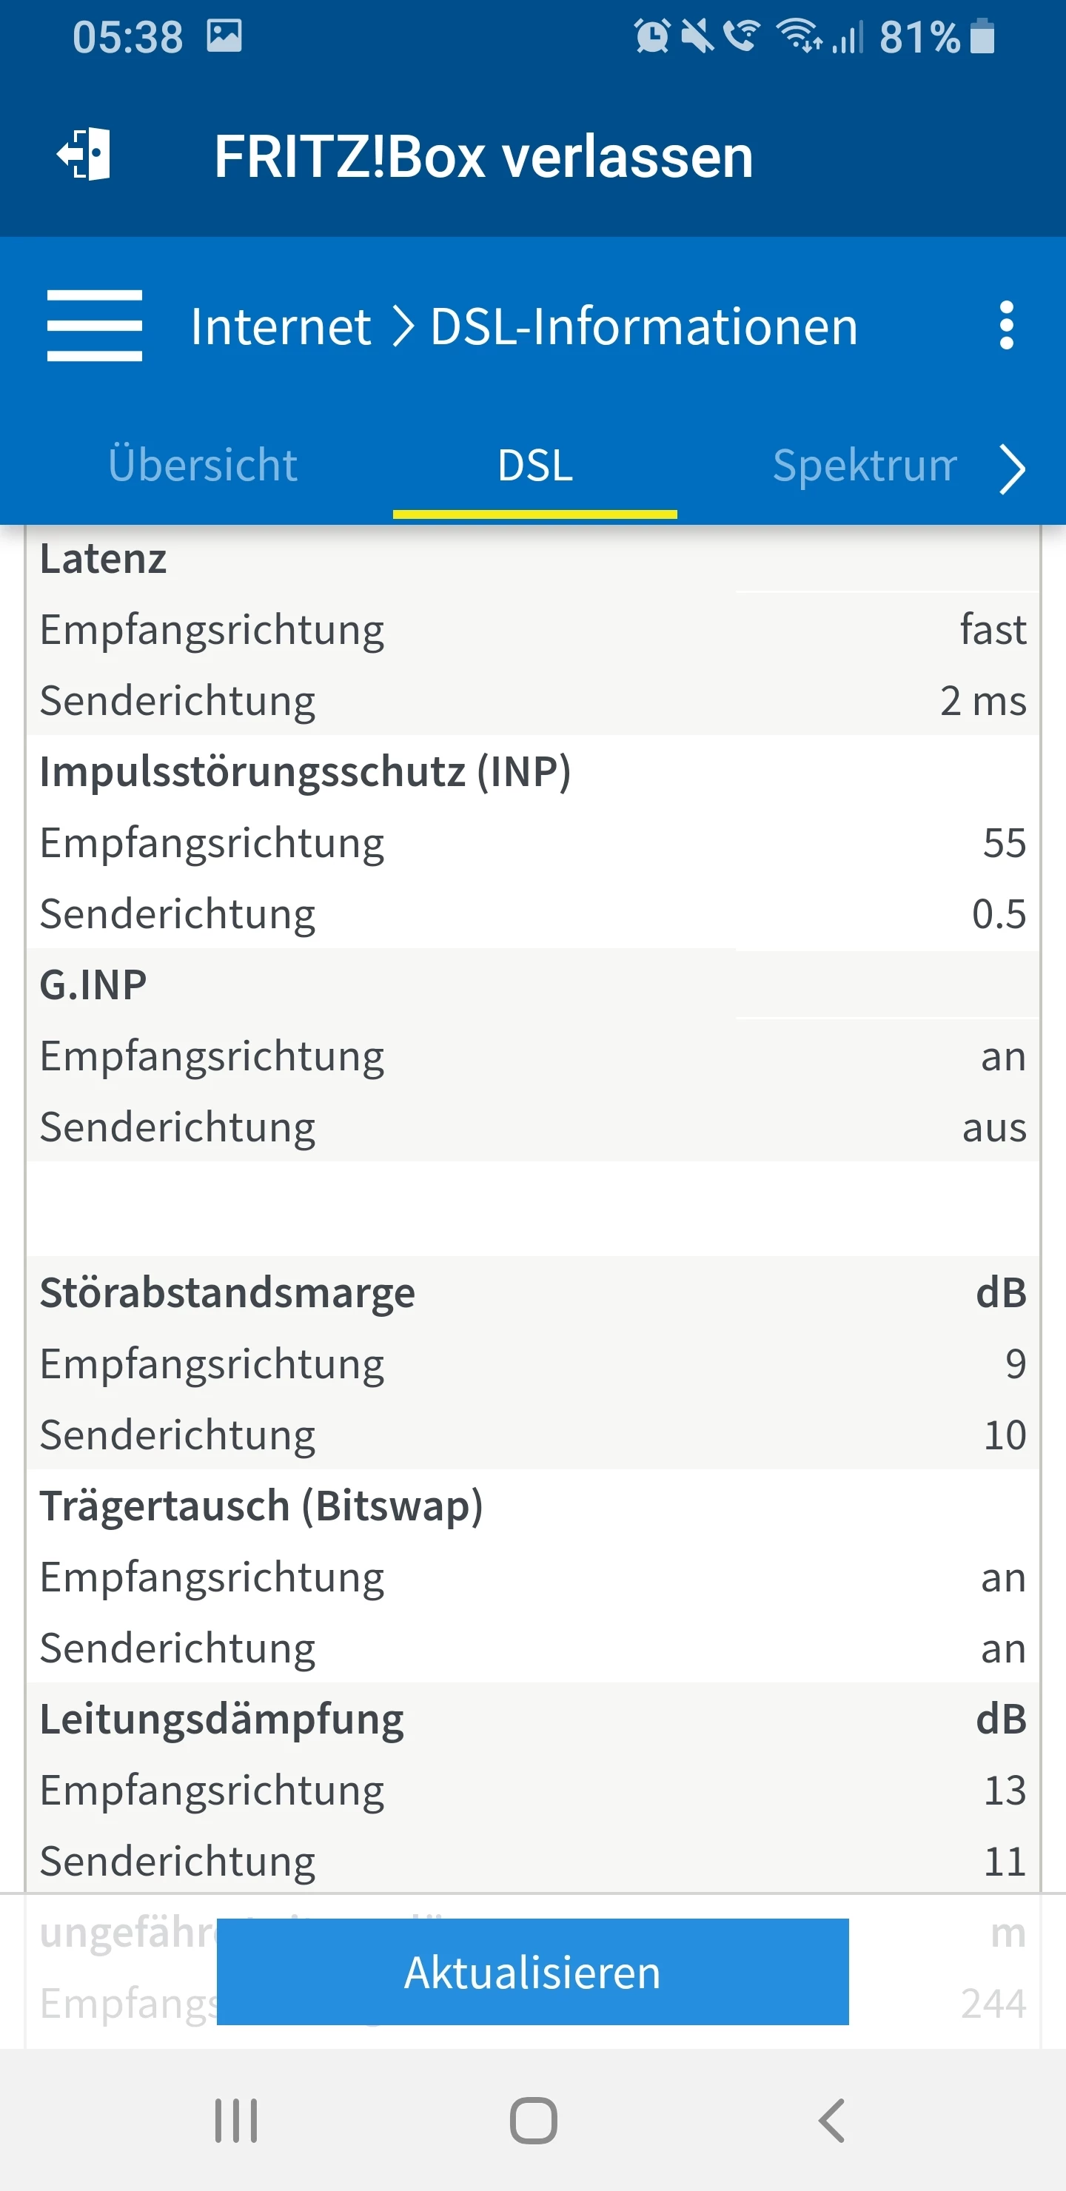Open the hamburger navigation menu

[x=95, y=325]
